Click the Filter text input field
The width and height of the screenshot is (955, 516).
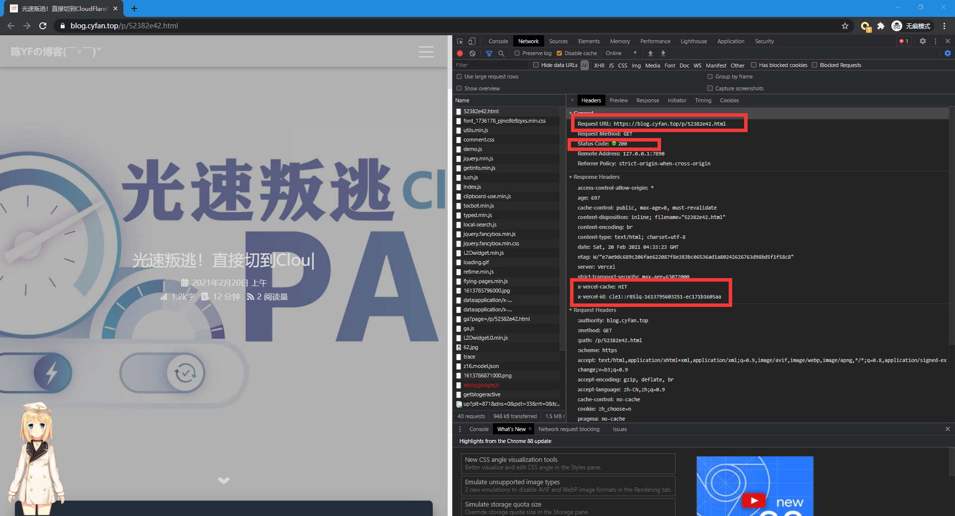tap(490, 65)
